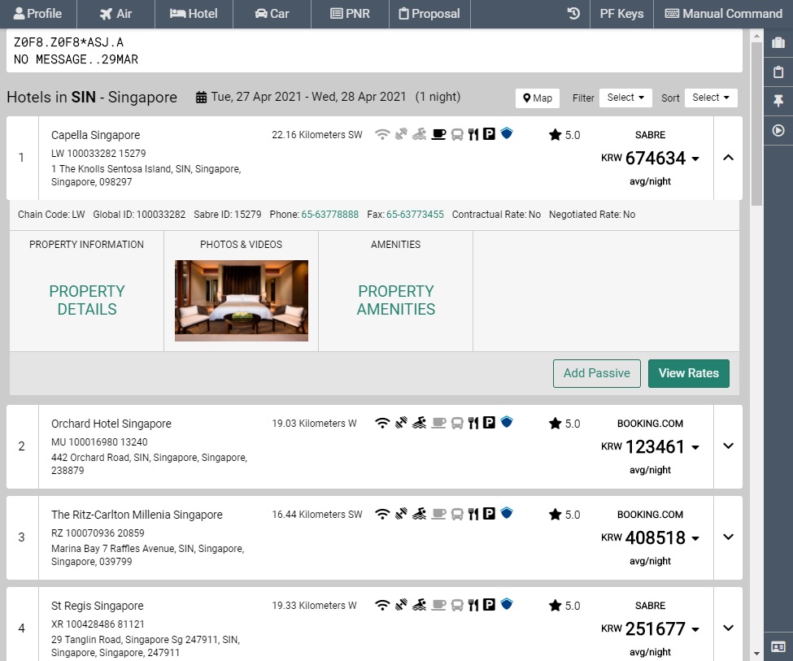Click Capella row WiFi amenity icon
The image size is (793, 661).
coord(382,134)
